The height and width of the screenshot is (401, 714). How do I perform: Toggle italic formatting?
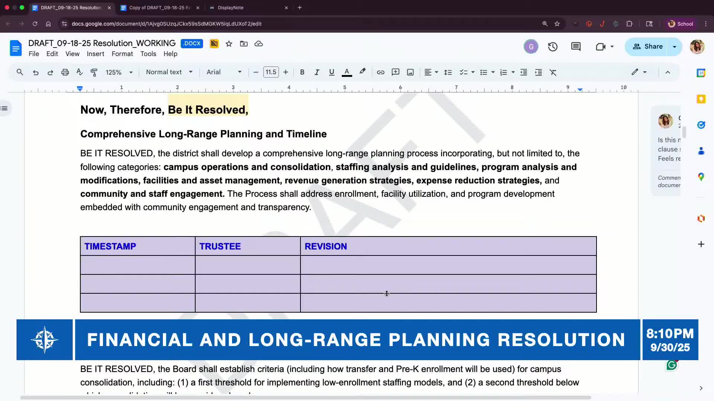(x=316, y=72)
